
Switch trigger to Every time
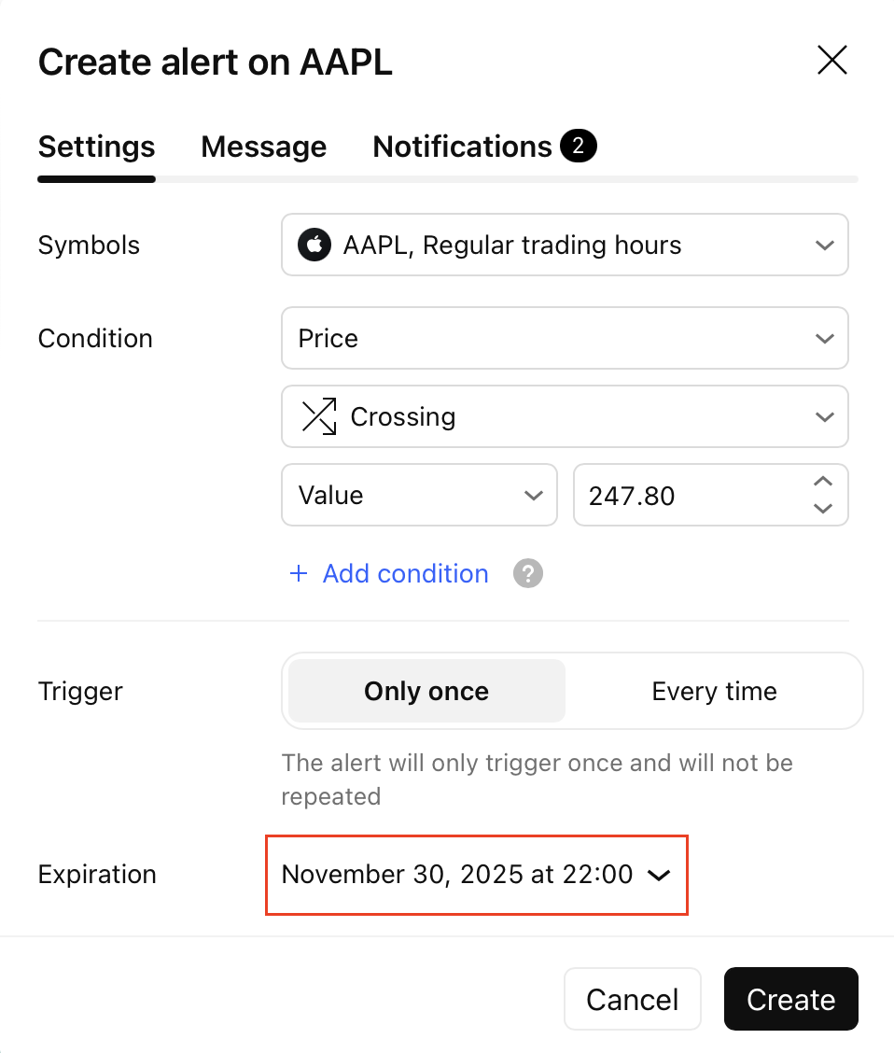coord(714,691)
